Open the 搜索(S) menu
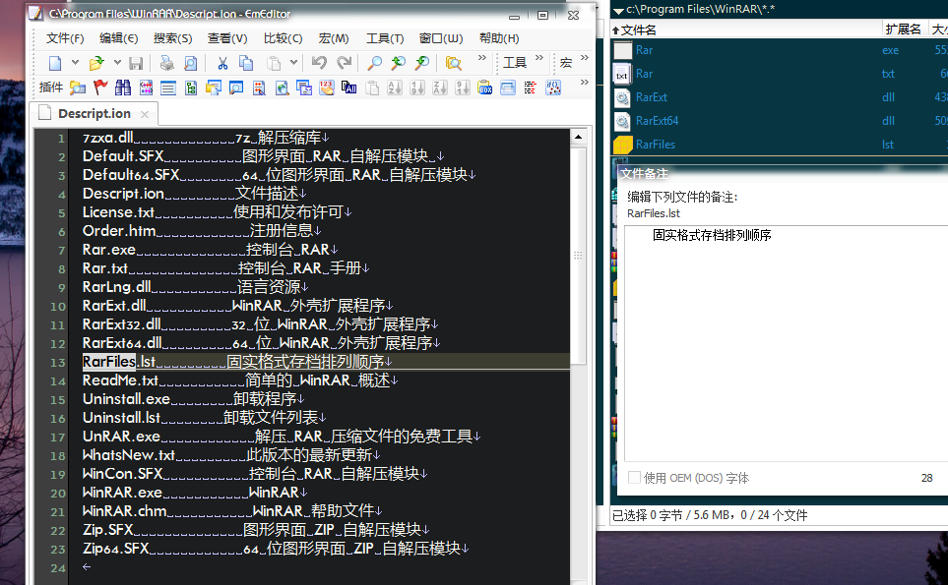The height and width of the screenshot is (585, 948). [173, 38]
